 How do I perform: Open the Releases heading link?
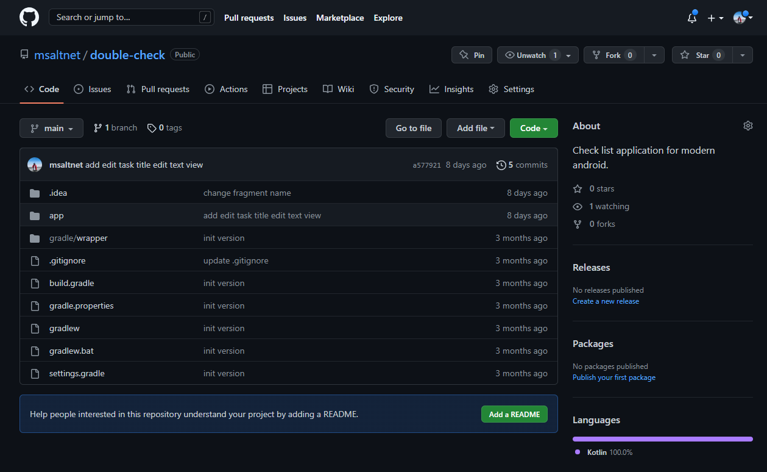coord(591,267)
